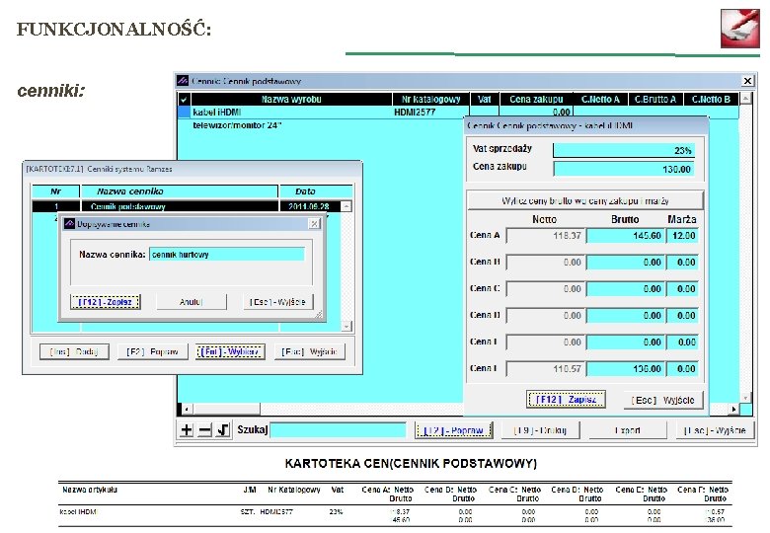
Task: Click scroll down arrow in Cenniki list
Action: coord(346,326)
